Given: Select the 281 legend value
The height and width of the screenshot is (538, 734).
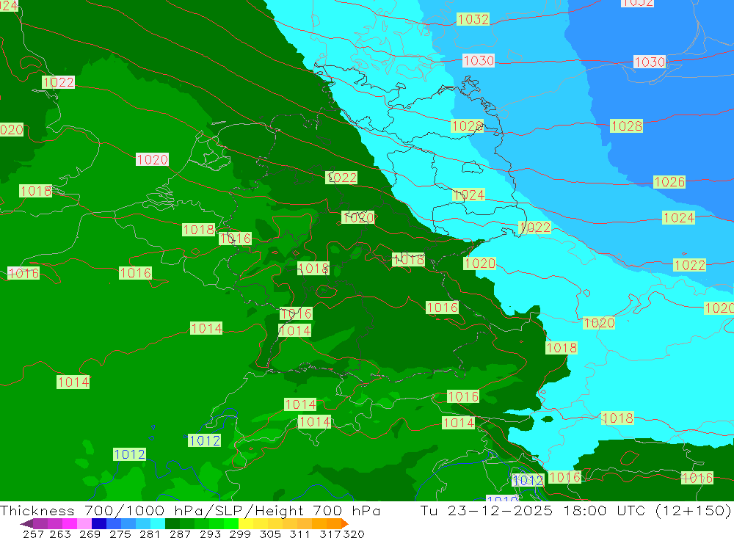Looking at the screenshot, I should click(150, 534).
